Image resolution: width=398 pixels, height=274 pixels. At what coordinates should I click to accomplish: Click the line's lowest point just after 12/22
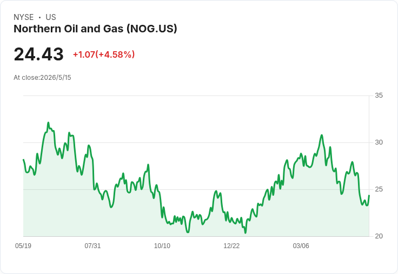tap(246, 232)
